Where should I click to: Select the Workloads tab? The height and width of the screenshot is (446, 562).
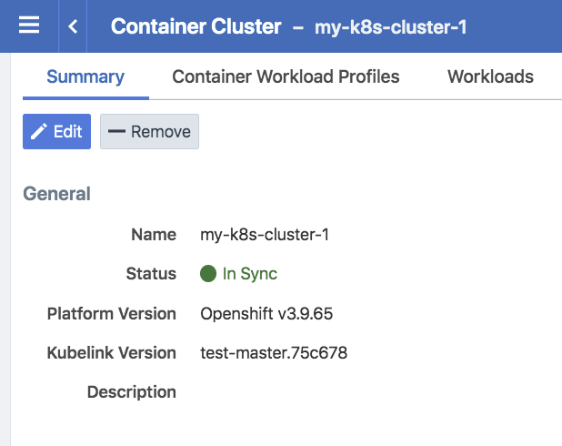490,76
